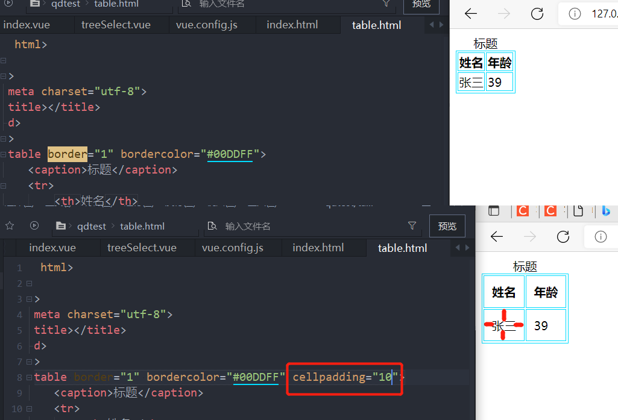
Task: Collapse the fold marker on line 3 in lower editor
Action: coord(29,299)
